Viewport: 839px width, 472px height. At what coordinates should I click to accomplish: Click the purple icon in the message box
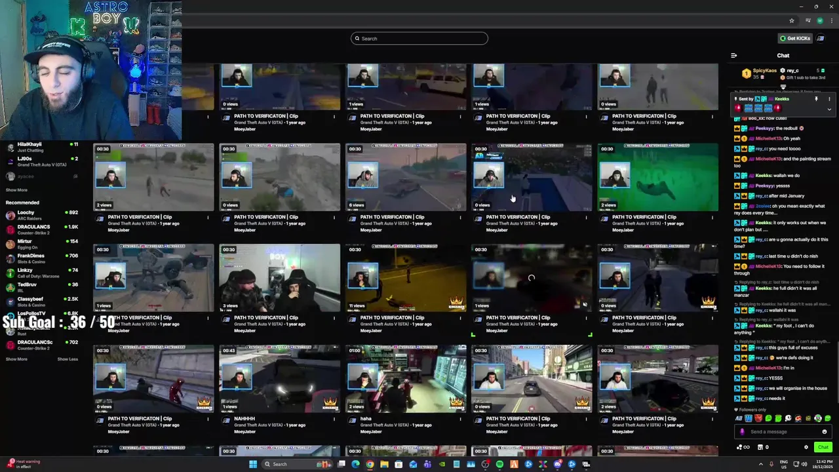point(742,431)
